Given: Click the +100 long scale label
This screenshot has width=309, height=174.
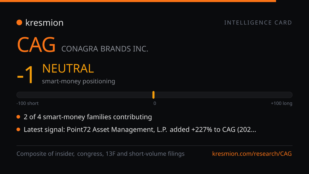Looking at the screenshot, I should coord(281,103).
